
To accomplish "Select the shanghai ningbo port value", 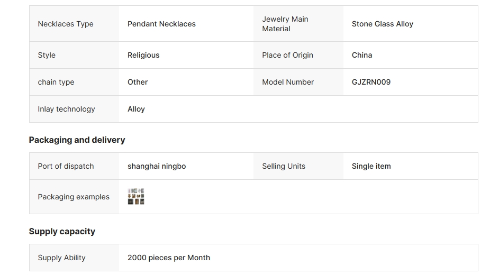I will 157,166.
